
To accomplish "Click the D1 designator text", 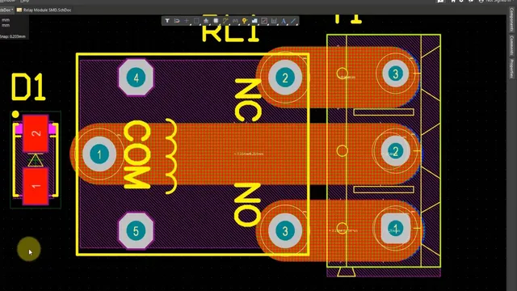I will [28, 87].
